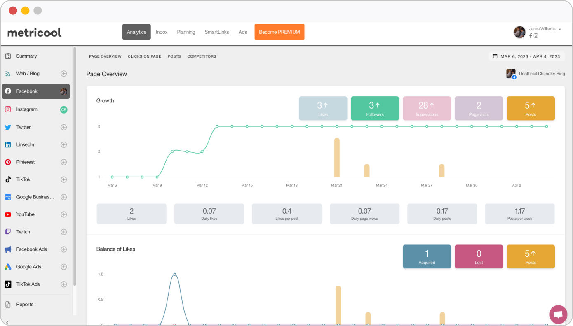Click the 0.4 Likes per post tile

(x=287, y=214)
